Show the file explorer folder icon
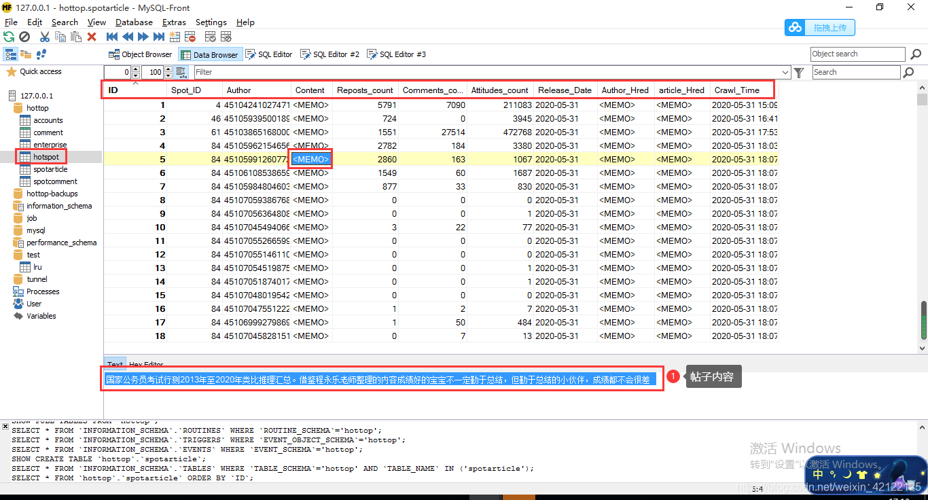This screenshot has height=500, width=928. point(26,54)
